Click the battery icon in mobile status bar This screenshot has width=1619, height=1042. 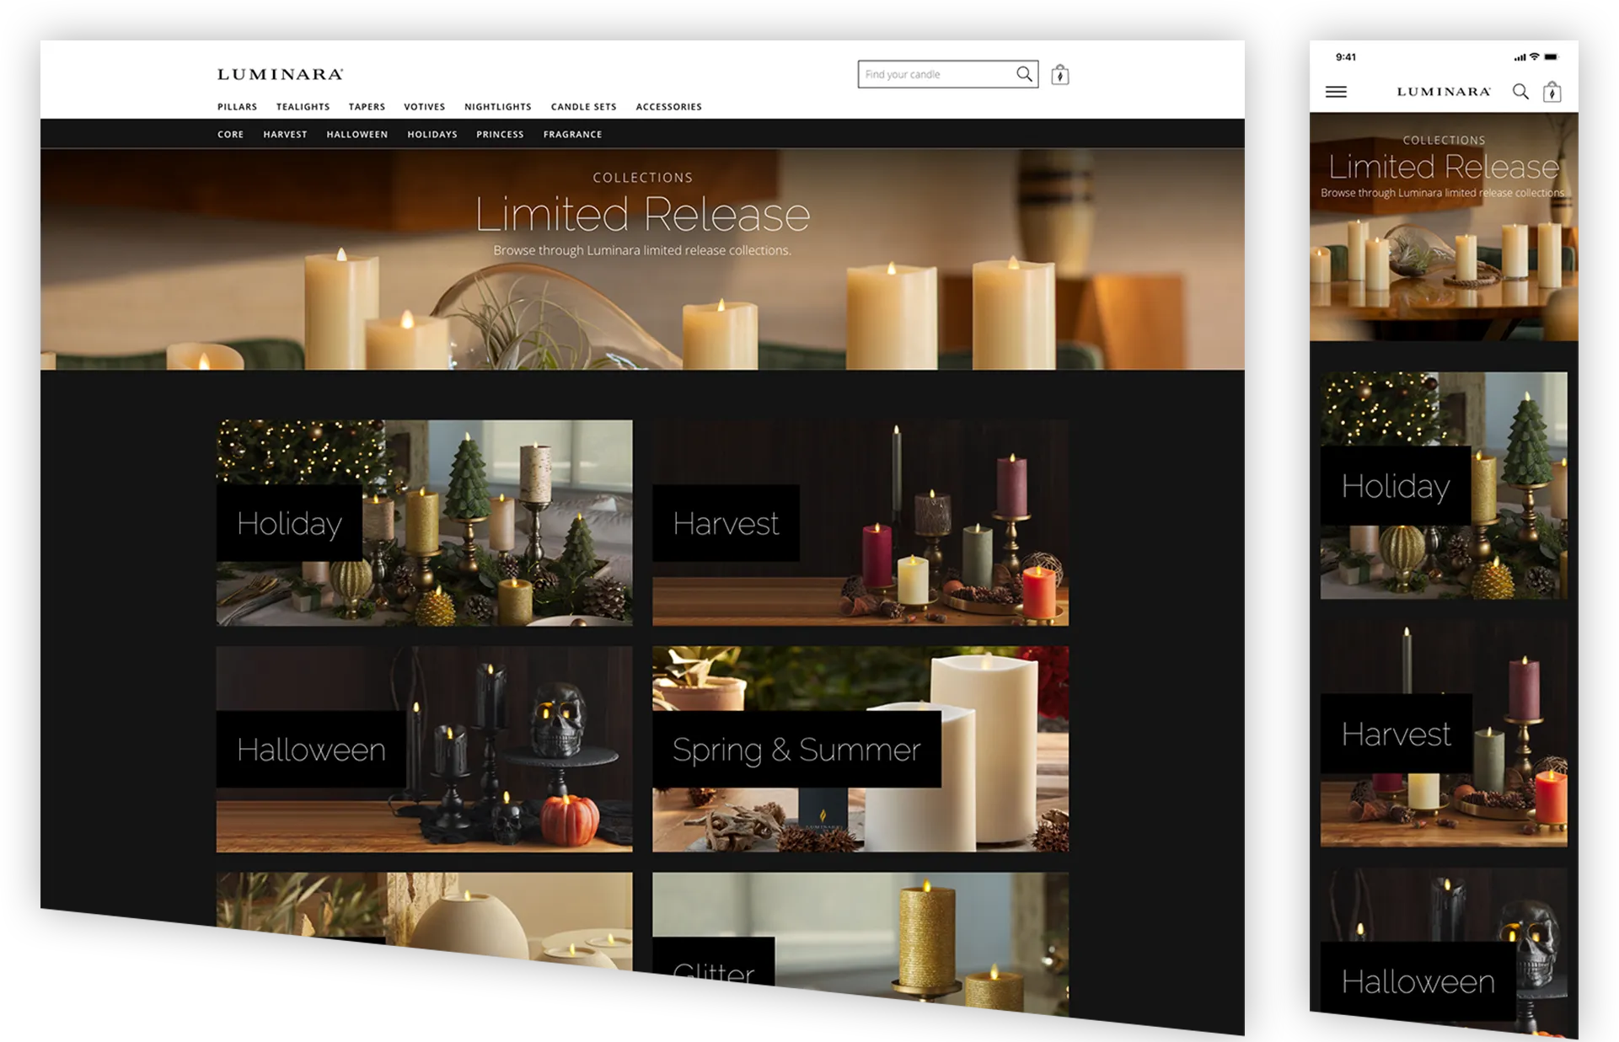tap(1552, 57)
